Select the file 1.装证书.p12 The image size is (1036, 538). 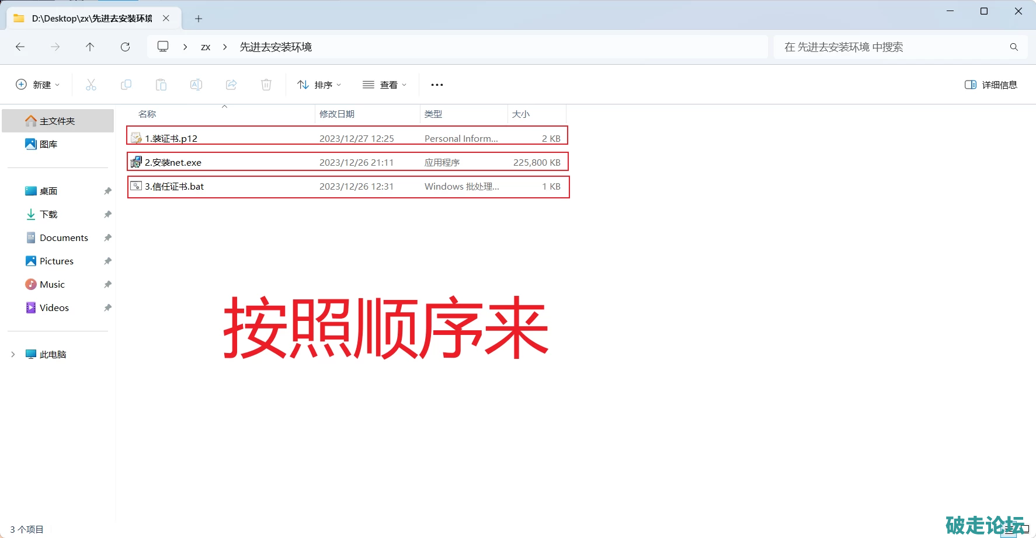(171, 138)
